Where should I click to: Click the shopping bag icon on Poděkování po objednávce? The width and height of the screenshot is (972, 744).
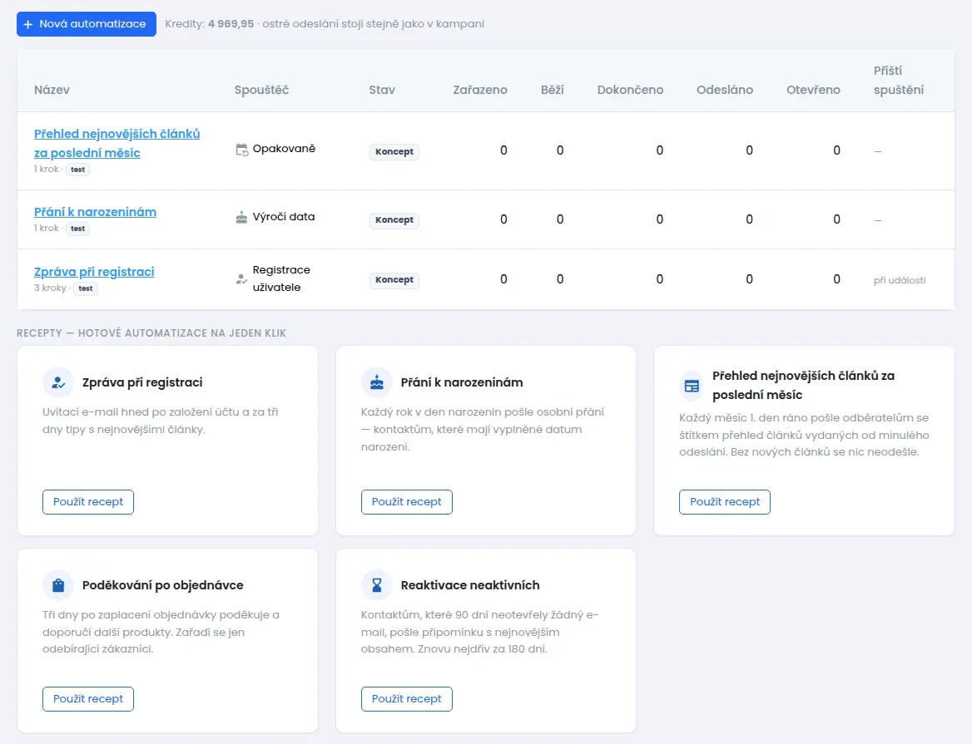[58, 585]
